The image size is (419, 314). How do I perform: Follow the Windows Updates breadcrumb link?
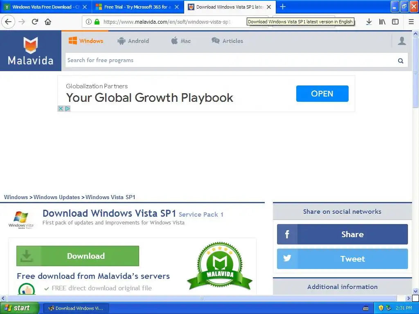56,197
